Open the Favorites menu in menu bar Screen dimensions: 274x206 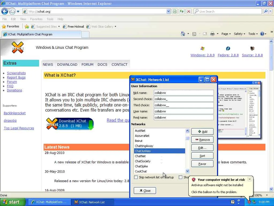(x=36, y=19)
